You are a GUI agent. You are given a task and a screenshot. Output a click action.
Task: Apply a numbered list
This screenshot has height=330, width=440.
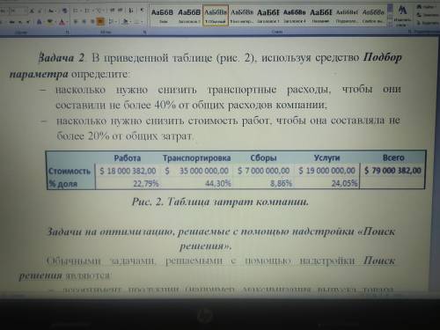pos(86,11)
